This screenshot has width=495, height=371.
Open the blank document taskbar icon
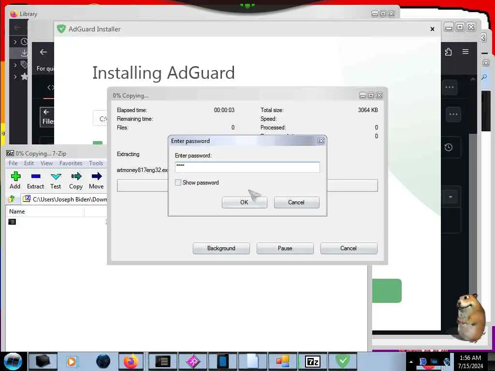click(252, 361)
